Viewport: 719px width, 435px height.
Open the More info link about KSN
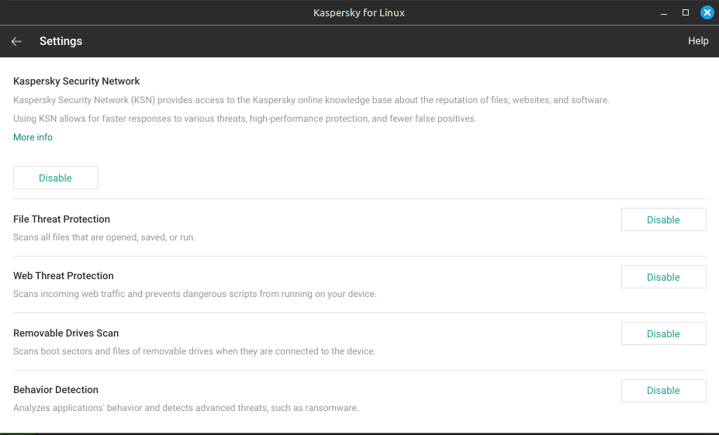tap(33, 137)
